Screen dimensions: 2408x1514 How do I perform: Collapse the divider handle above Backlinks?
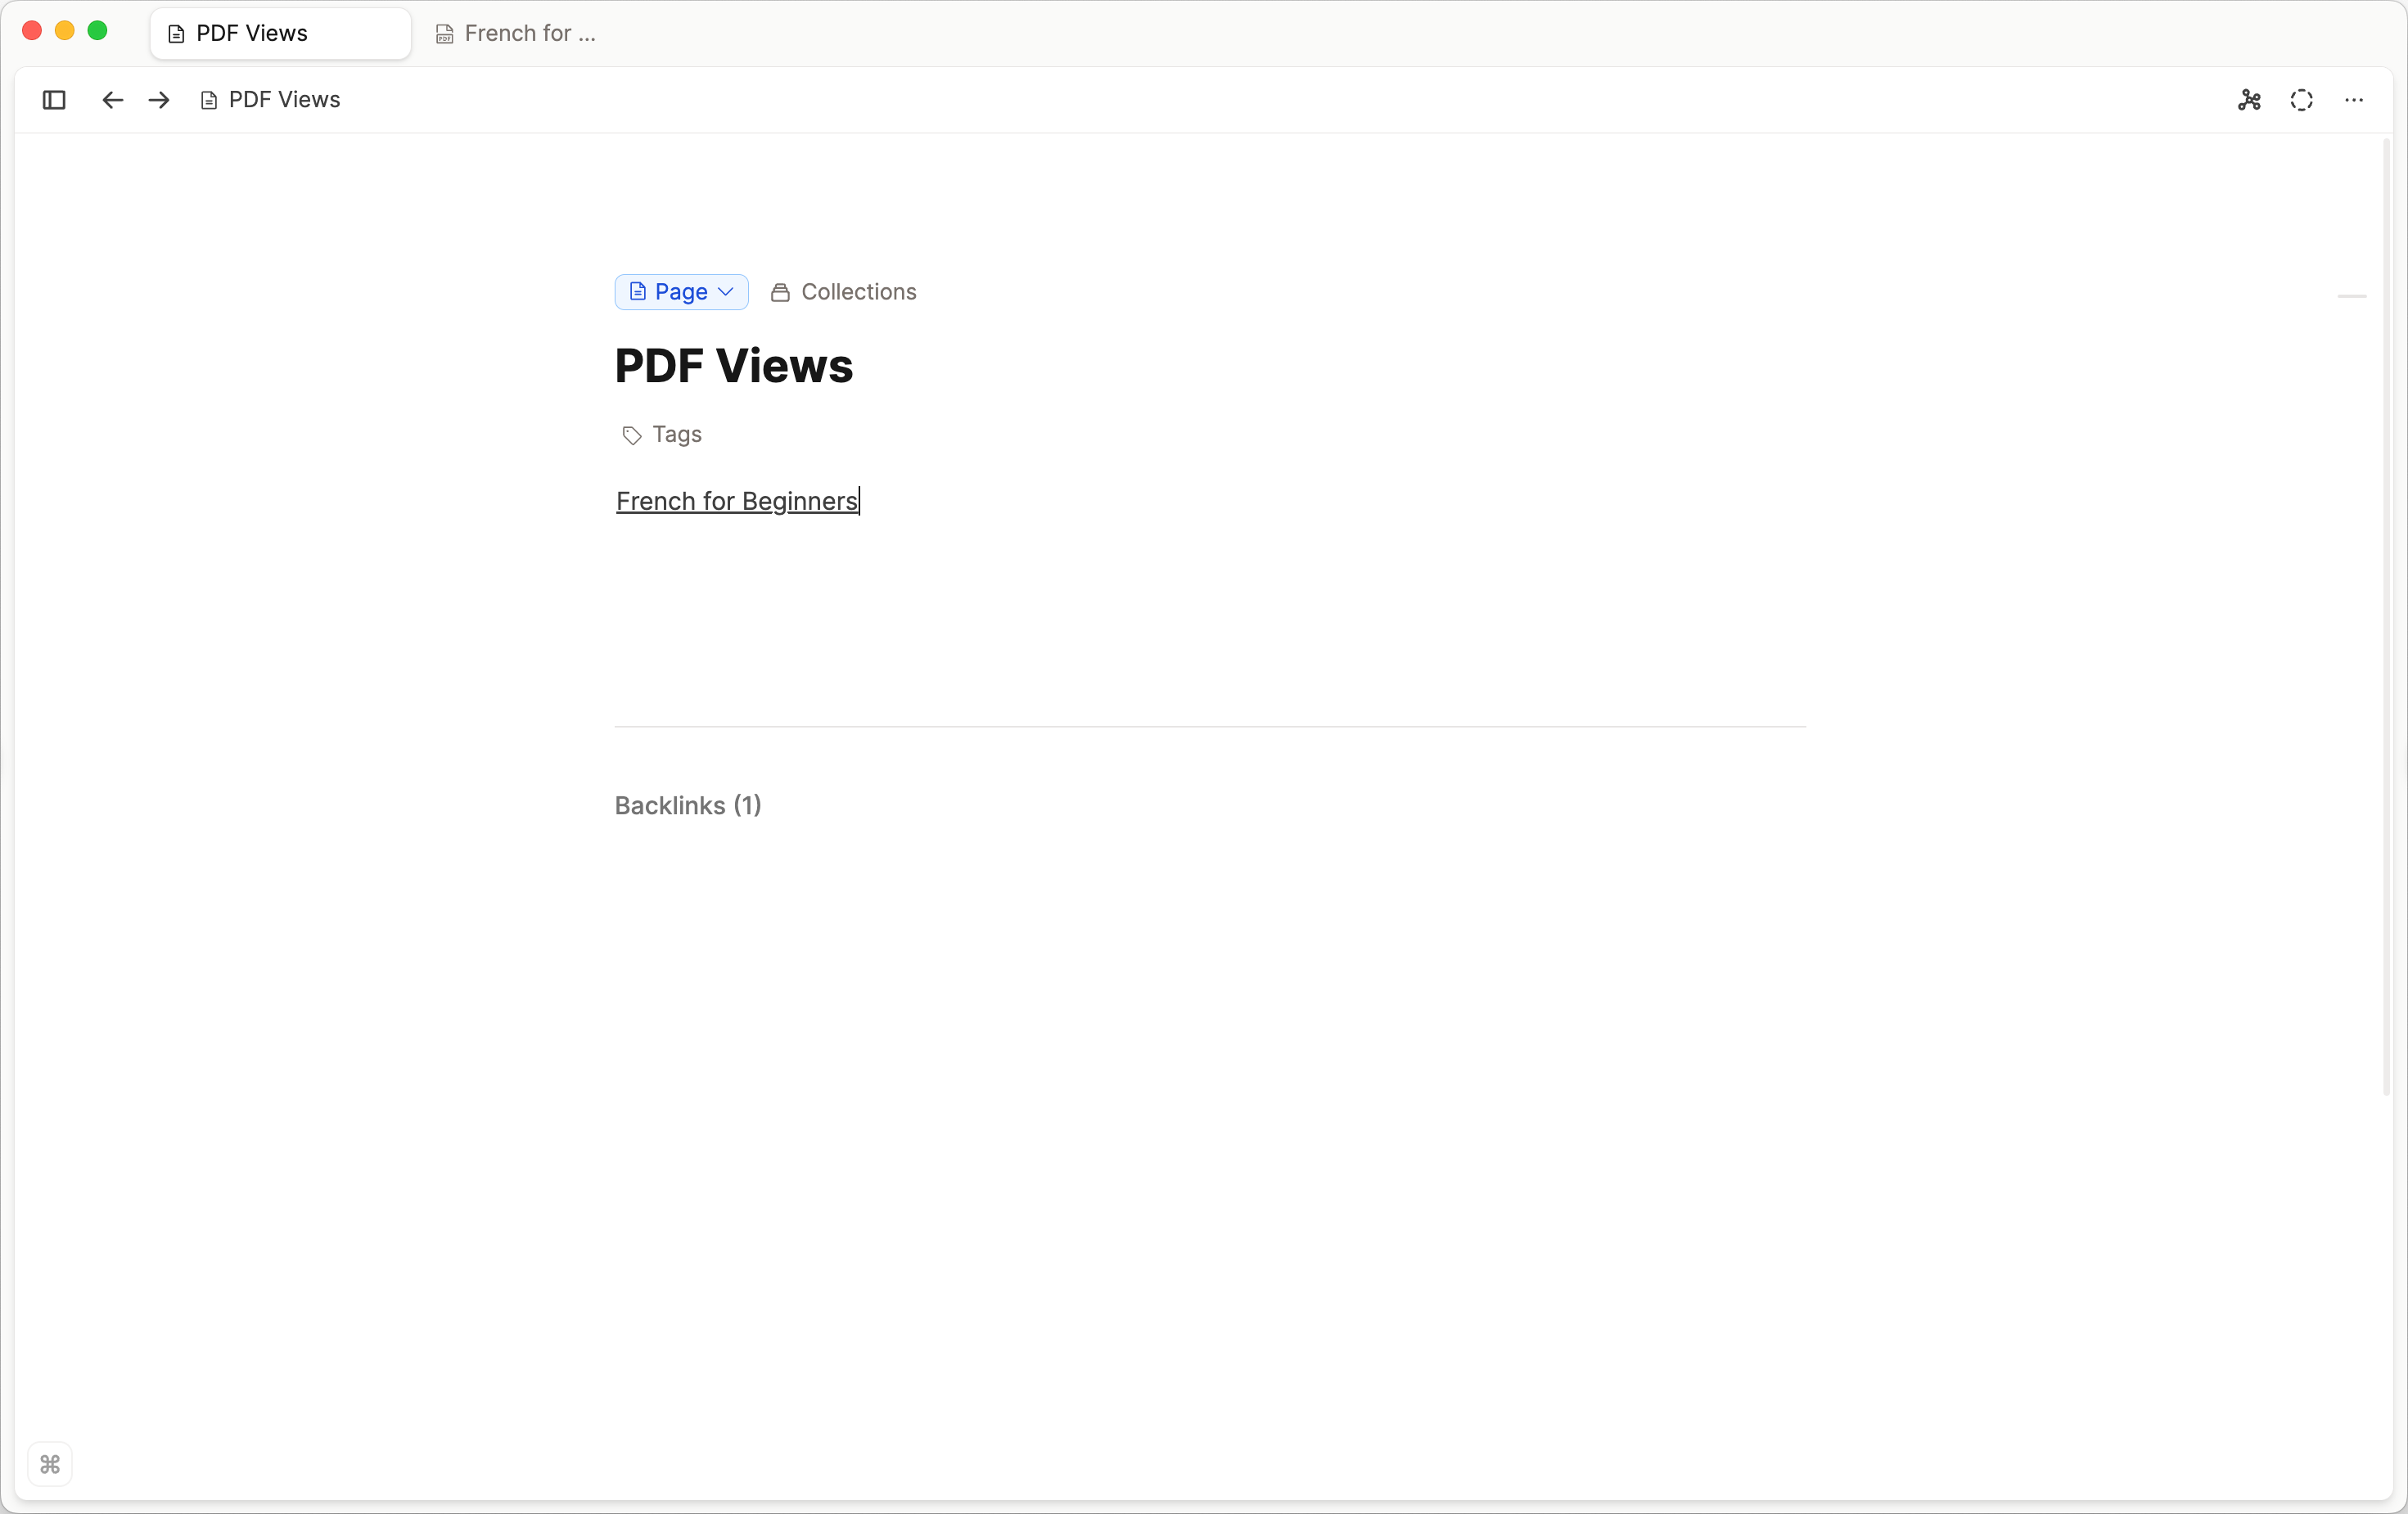click(2352, 298)
